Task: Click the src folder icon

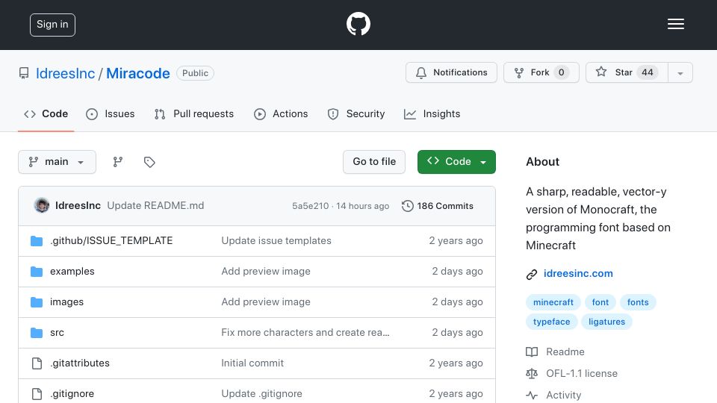Action: point(37,333)
